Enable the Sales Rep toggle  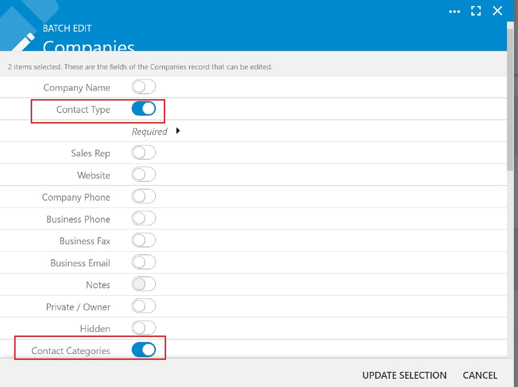click(x=144, y=153)
